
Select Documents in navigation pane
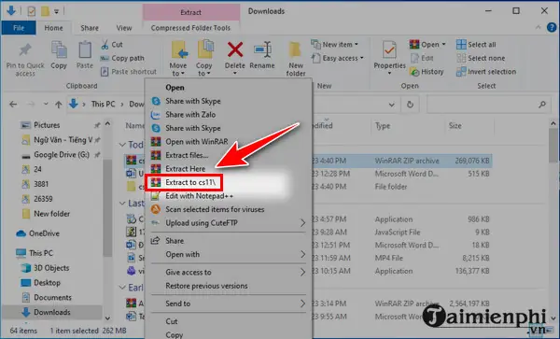pos(52,297)
